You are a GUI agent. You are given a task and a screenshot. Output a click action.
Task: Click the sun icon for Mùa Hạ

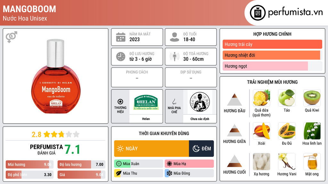[169, 164]
